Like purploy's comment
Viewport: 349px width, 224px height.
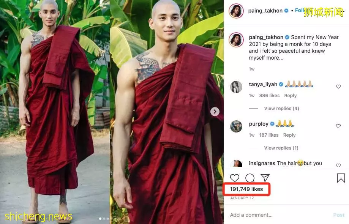pos(338,126)
